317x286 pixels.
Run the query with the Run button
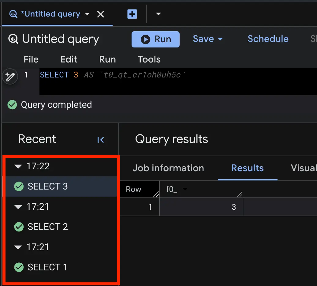(x=155, y=39)
